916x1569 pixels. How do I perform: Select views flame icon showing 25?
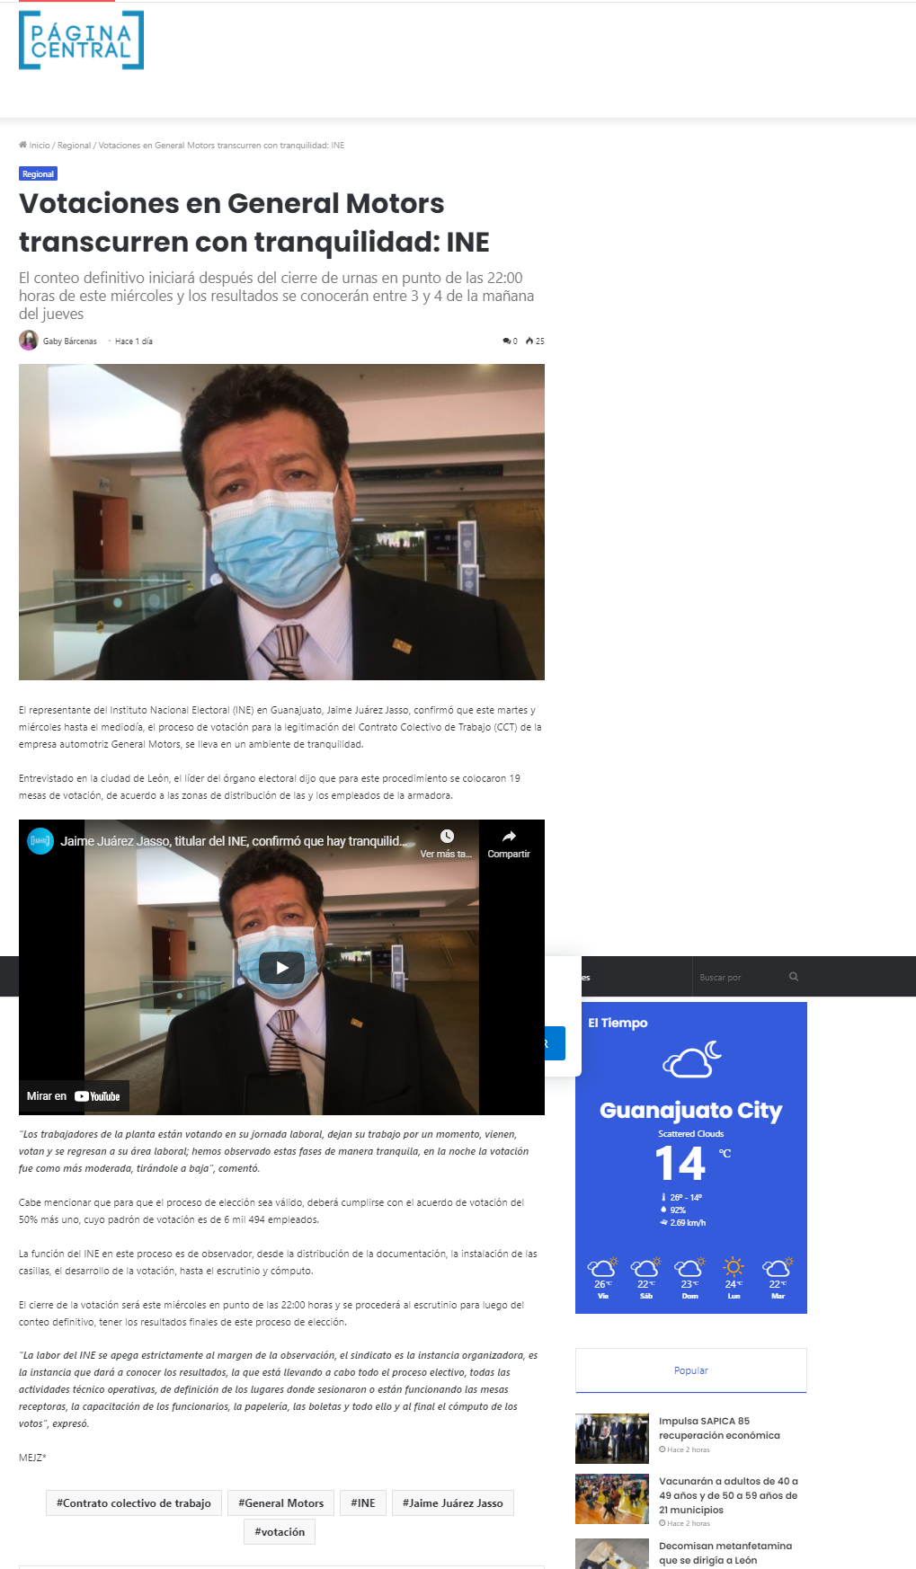pos(535,341)
